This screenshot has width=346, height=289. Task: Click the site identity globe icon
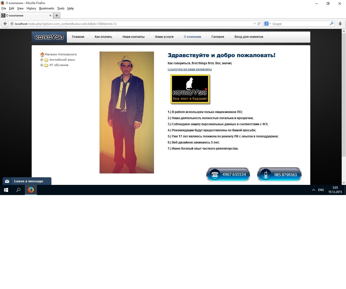pos(12,24)
